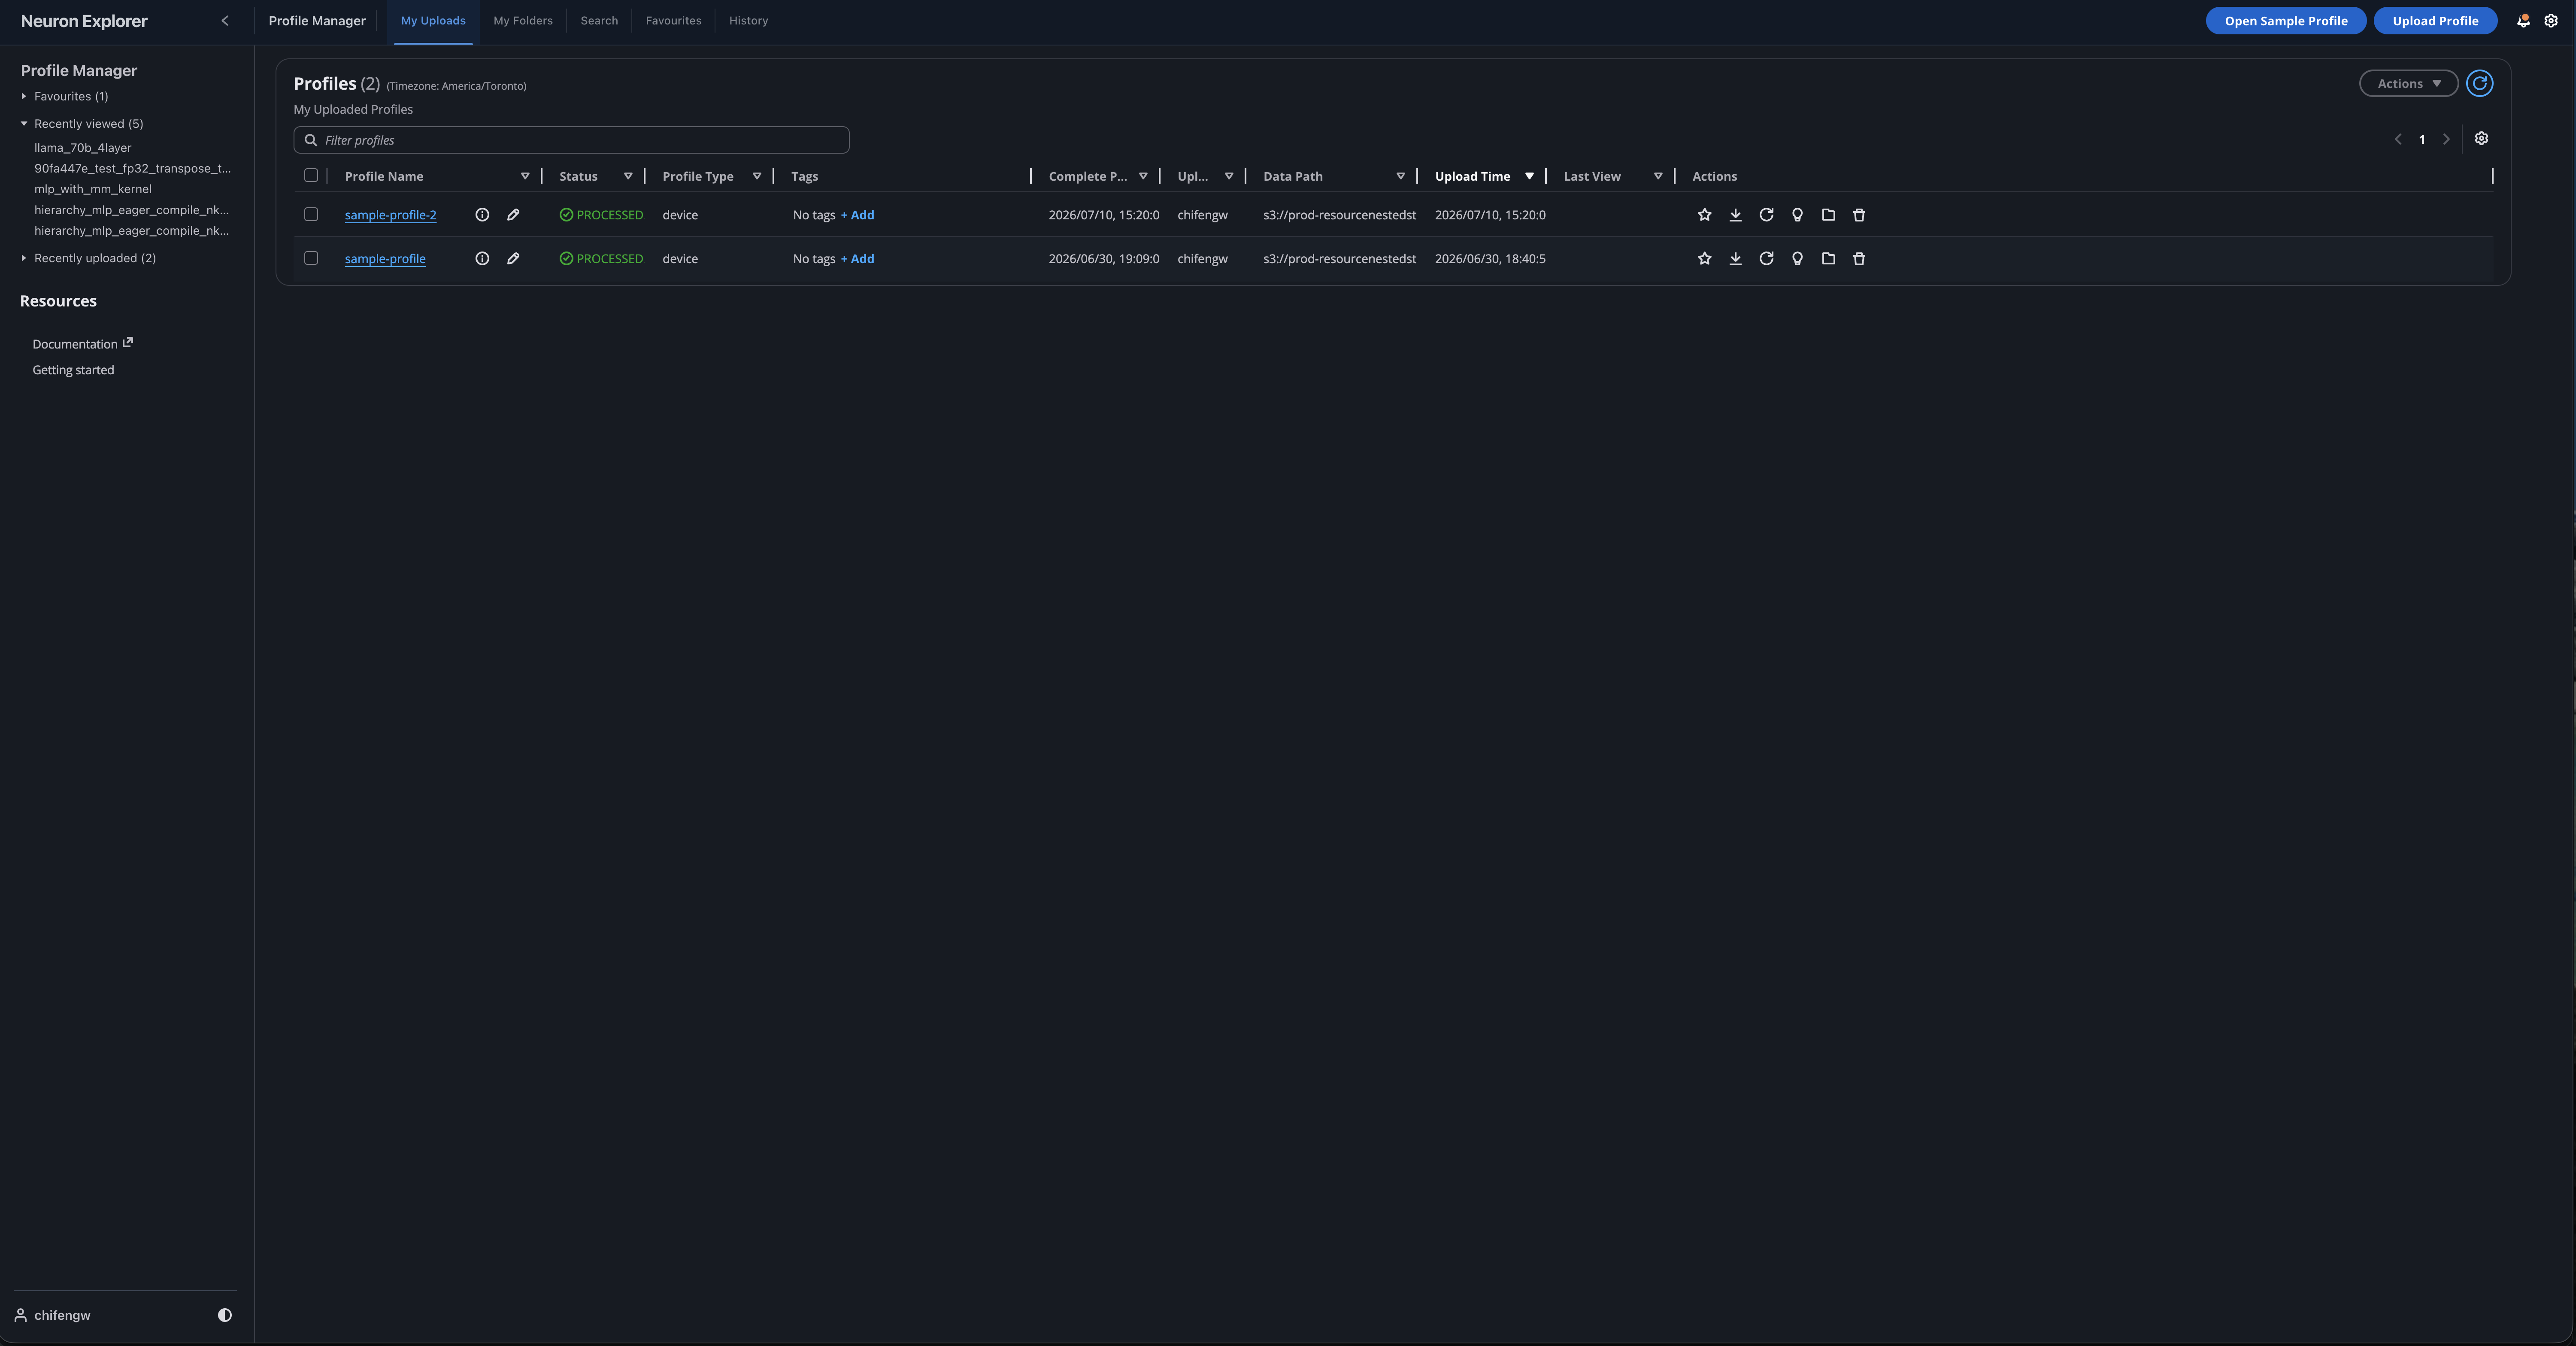Screen dimensions: 2576x1346
Task: Refresh the profiles list with circular refresh button
Action: 2479,83
